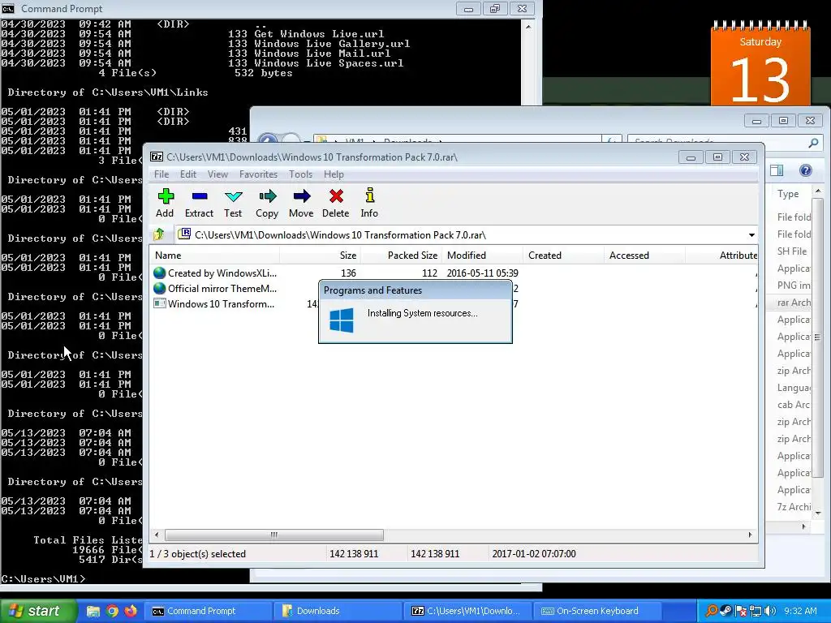Image resolution: width=831 pixels, height=623 pixels.
Task: Switch to Downloads taskbar button
Action: tap(338, 611)
